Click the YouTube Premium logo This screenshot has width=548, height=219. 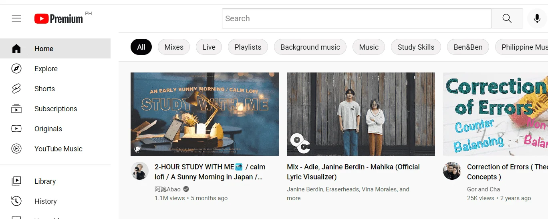58,18
